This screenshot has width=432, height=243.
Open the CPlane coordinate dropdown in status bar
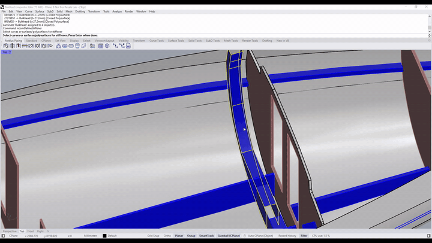(13, 236)
